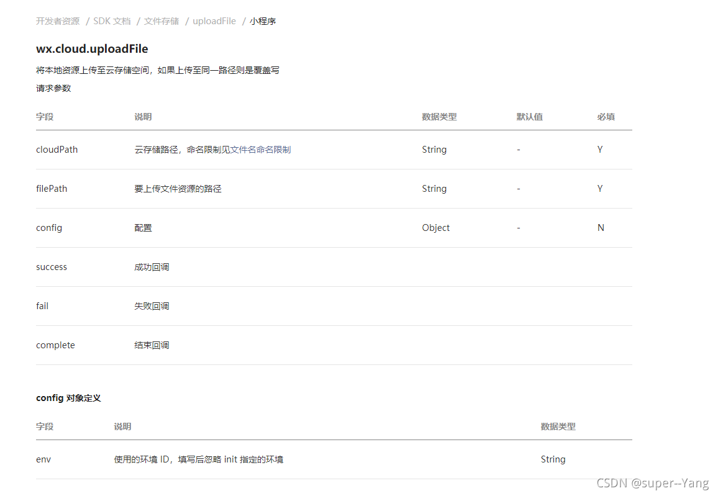This screenshot has width=718, height=496.
Task: Click the config parameter row
Action: coord(49,227)
